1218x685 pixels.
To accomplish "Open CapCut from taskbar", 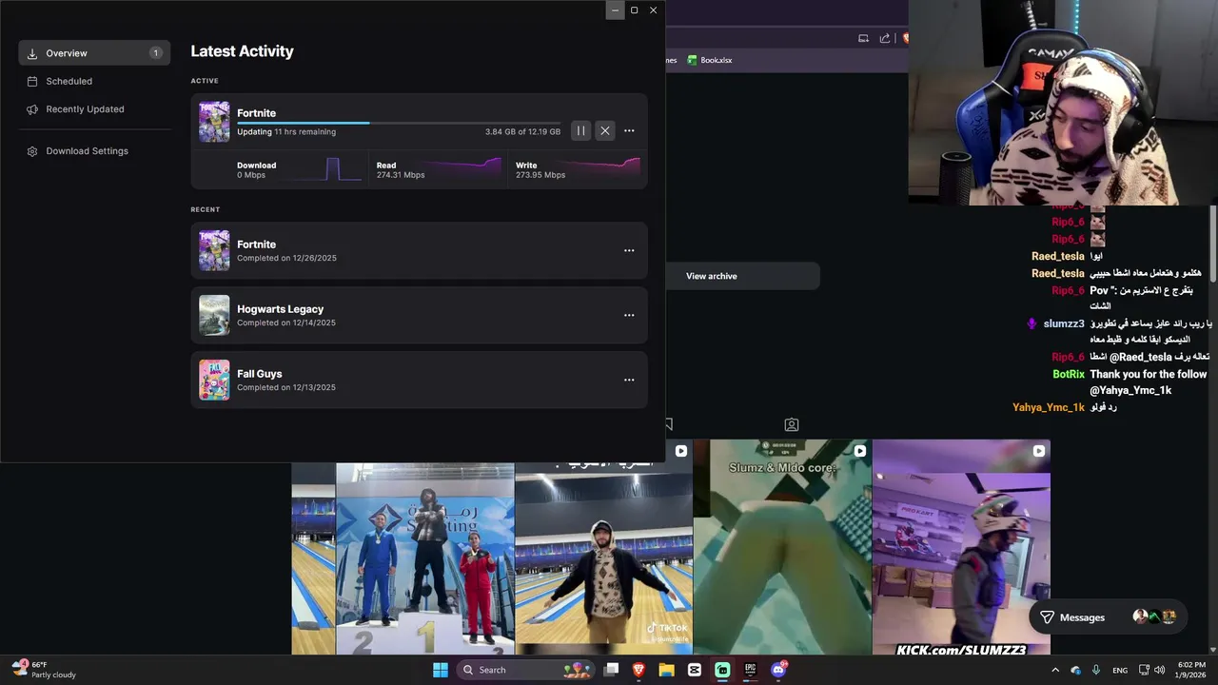I will click(695, 670).
